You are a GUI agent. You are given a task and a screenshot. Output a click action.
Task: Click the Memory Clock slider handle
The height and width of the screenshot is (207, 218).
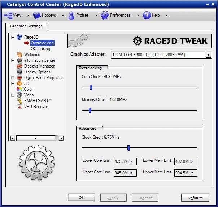pyautogui.click(x=90, y=110)
